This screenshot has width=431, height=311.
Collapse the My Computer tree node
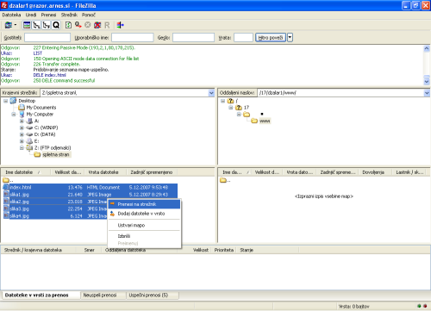pyautogui.click(x=14, y=115)
